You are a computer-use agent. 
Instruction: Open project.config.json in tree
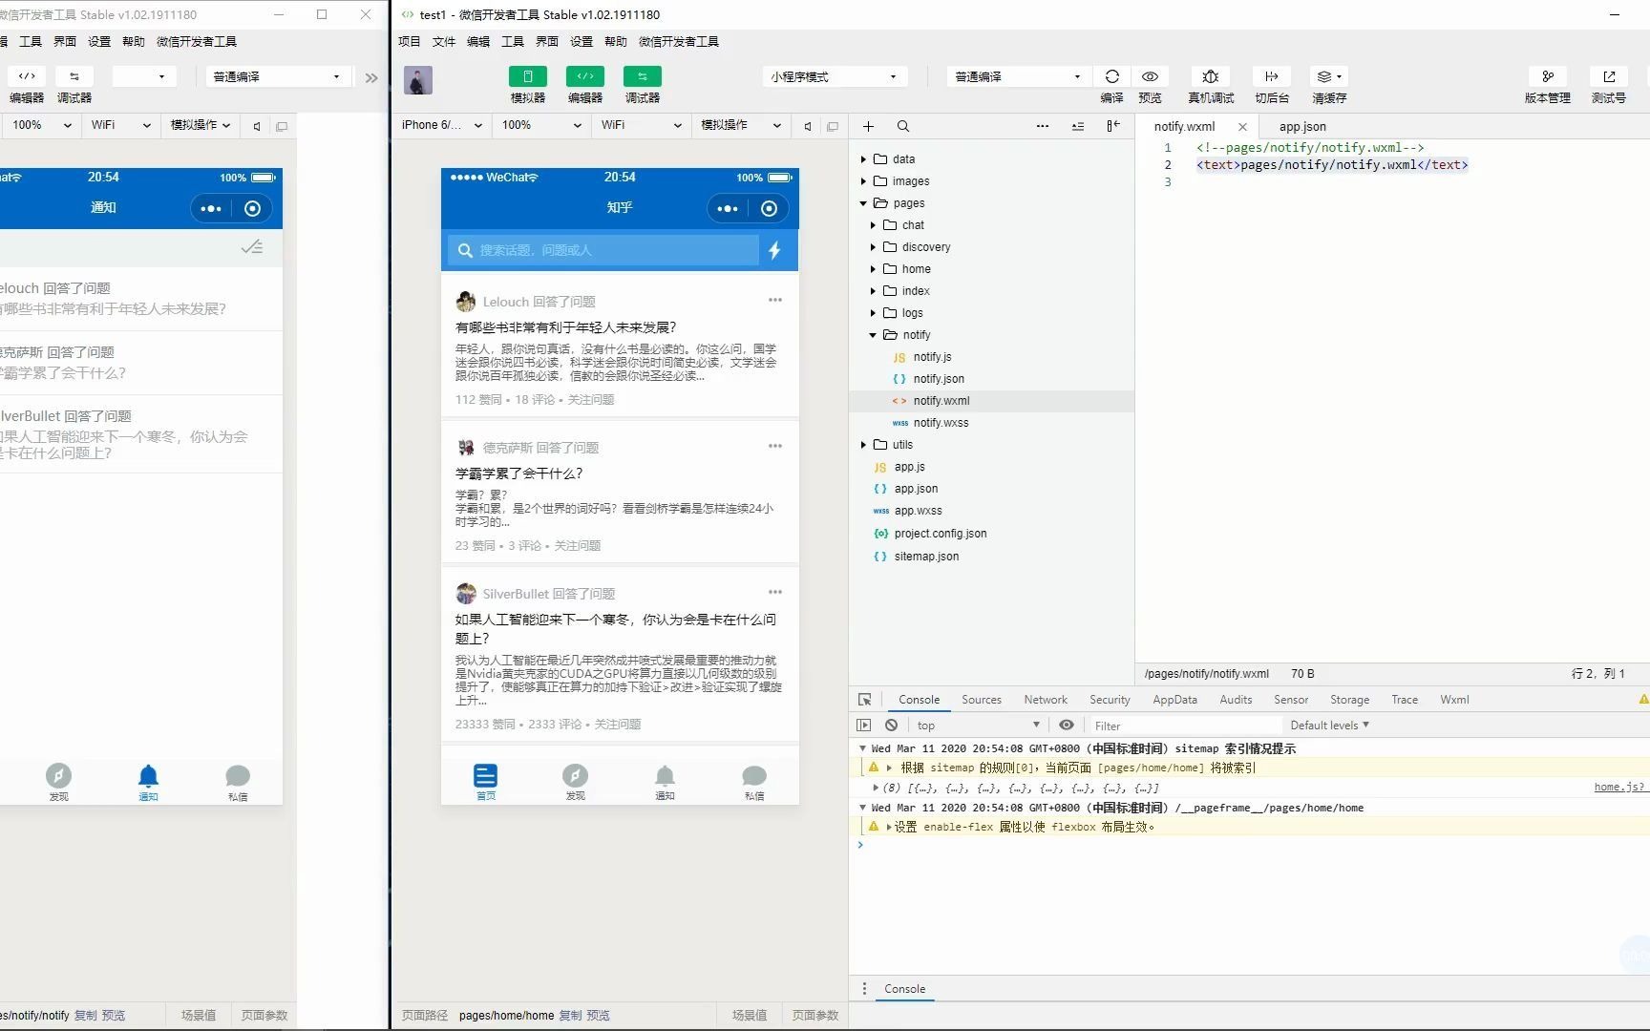941,534
